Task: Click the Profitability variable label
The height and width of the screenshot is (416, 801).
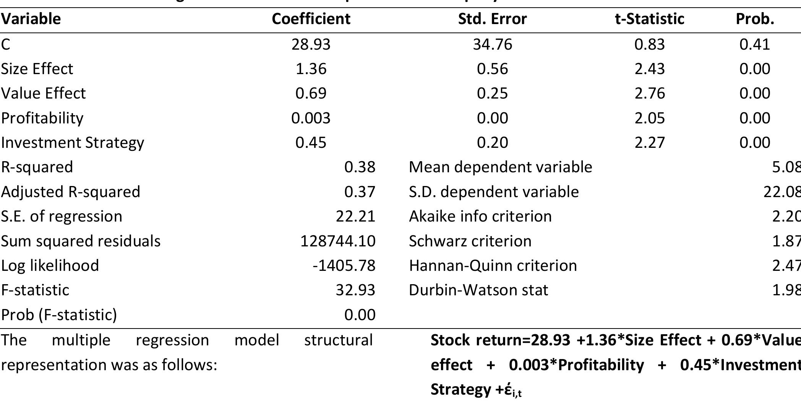Action: coord(42,118)
